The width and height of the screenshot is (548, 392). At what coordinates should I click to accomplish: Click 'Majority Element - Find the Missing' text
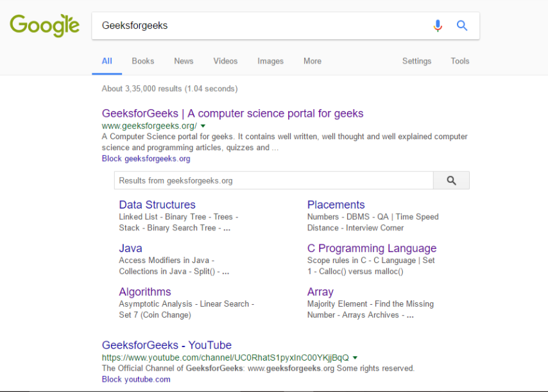pyautogui.click(x=370, y=304)
